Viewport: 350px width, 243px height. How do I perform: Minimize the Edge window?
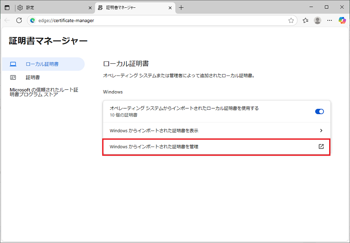pos(311,7)
